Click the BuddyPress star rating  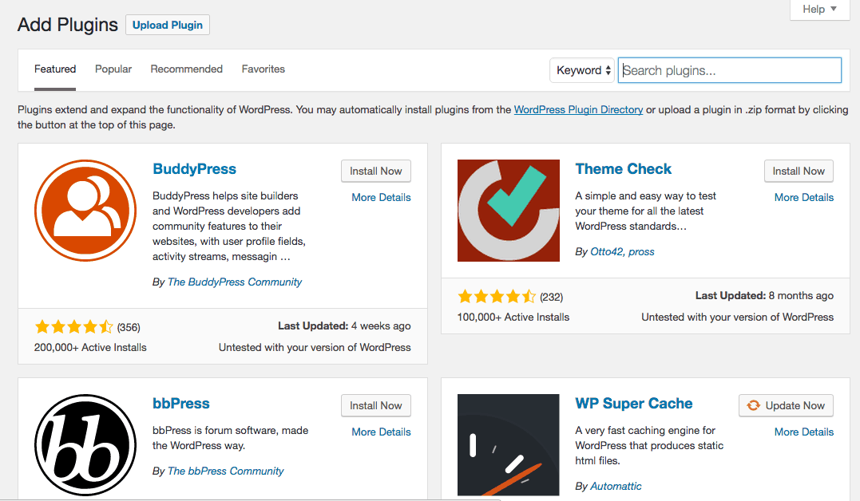coord(74,327)
